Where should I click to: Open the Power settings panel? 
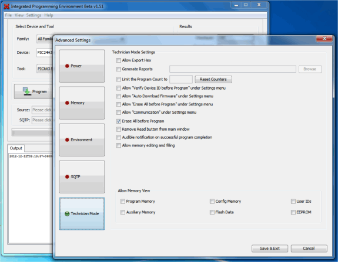[82, 66]
